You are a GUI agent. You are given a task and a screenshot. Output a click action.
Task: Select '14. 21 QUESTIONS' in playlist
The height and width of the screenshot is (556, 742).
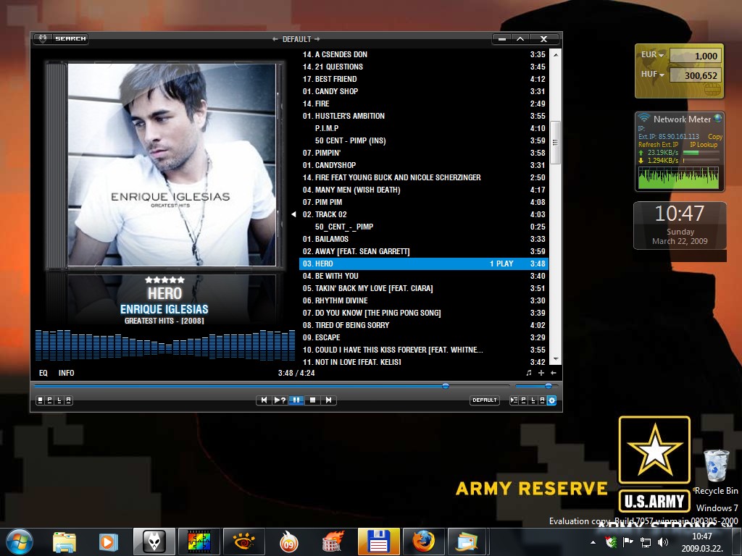click(424, 67)
